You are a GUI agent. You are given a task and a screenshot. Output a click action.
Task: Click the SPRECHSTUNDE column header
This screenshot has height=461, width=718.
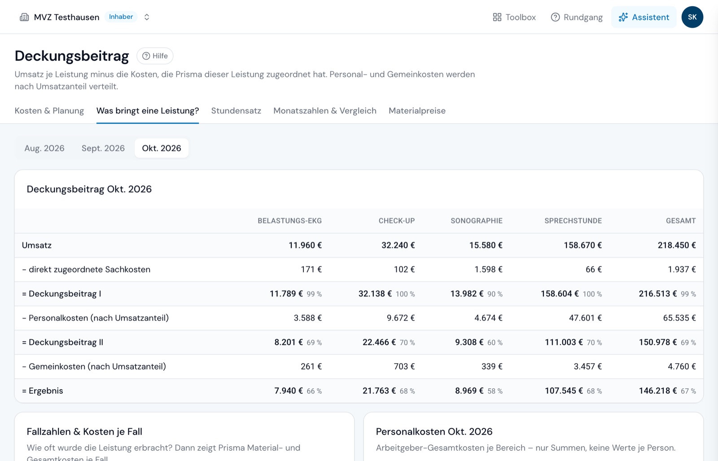click(x=573, y=221)
